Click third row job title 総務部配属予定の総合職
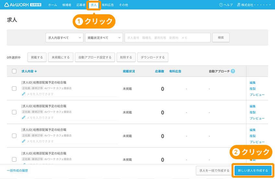The width and height of the screenshot is (275, 179). (50, 130)
